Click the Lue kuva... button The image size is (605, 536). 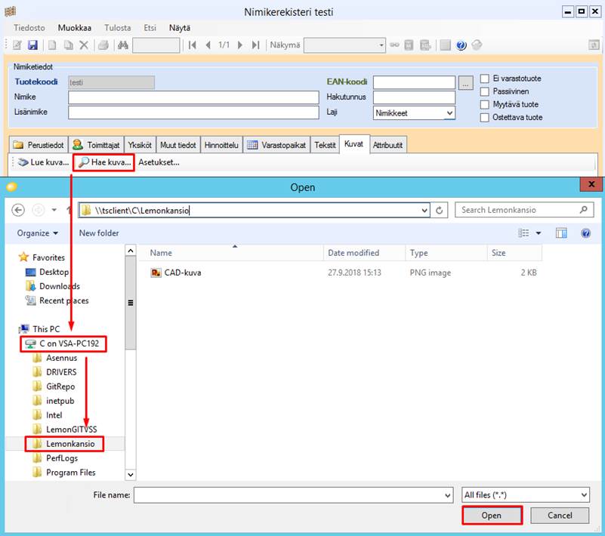[44, 162]
